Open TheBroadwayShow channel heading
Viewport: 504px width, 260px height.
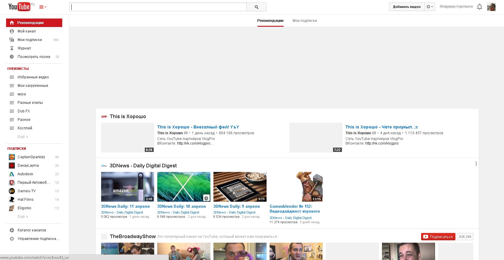(133, 237)
